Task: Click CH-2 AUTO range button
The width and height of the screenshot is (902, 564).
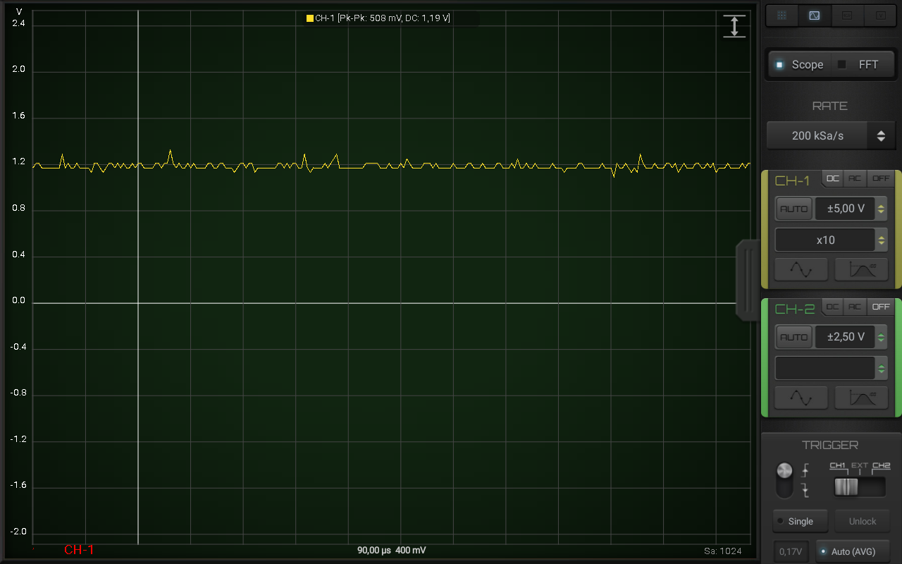Action: point(794,337)
